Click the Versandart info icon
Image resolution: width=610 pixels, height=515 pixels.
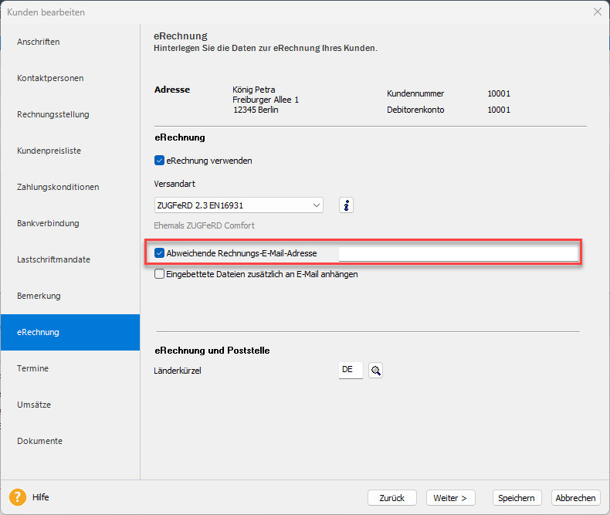click(346, 205)
